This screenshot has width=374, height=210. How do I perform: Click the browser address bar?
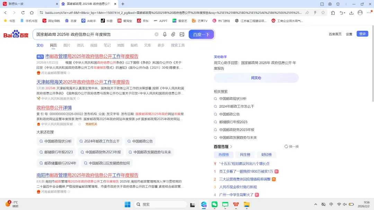pyautogui.click(x=173, y=13)
